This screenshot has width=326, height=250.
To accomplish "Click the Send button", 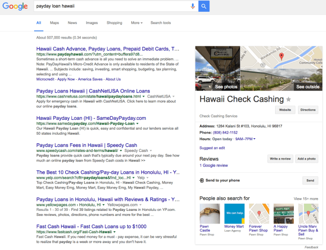I will 310,180.
